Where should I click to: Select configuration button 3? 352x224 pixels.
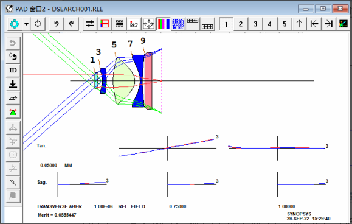coord(255,24)
